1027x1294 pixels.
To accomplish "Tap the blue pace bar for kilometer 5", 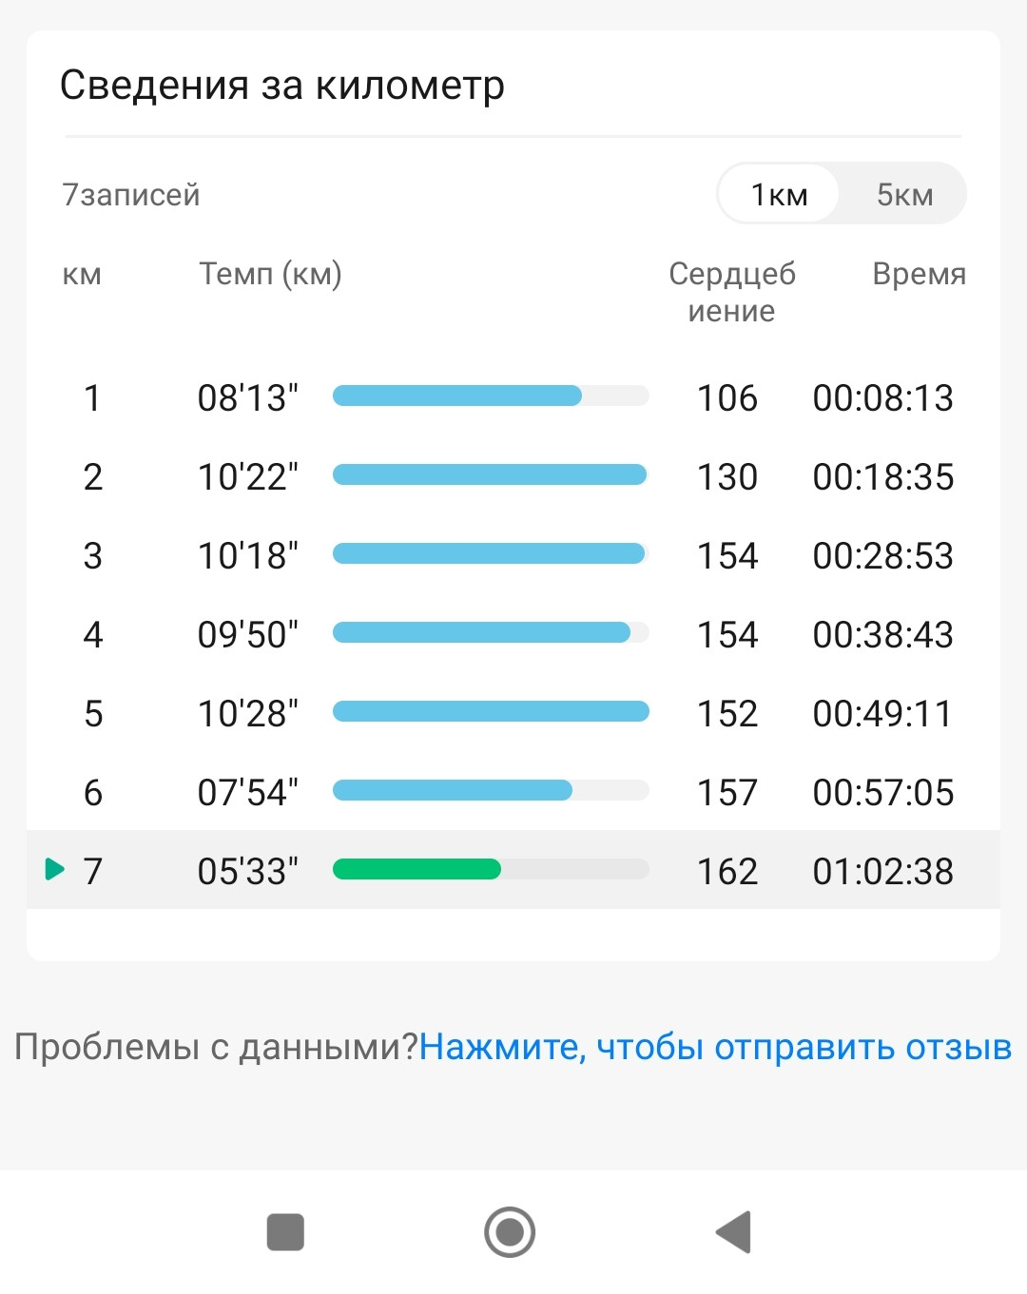I will click(x=491, y=711).
